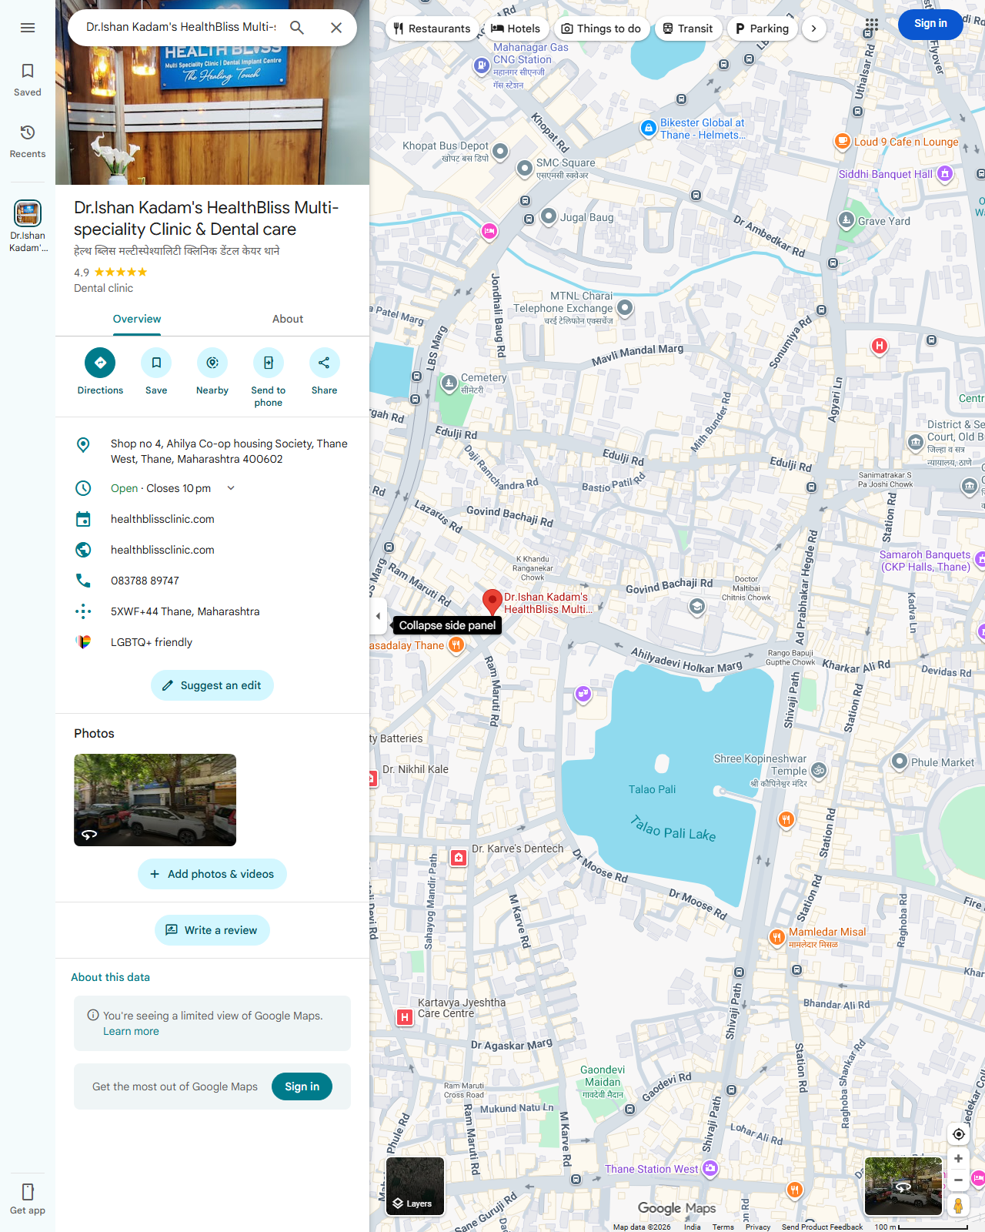Click Add photos & videos
985x1232 pixels.
(x=212, y=874)
